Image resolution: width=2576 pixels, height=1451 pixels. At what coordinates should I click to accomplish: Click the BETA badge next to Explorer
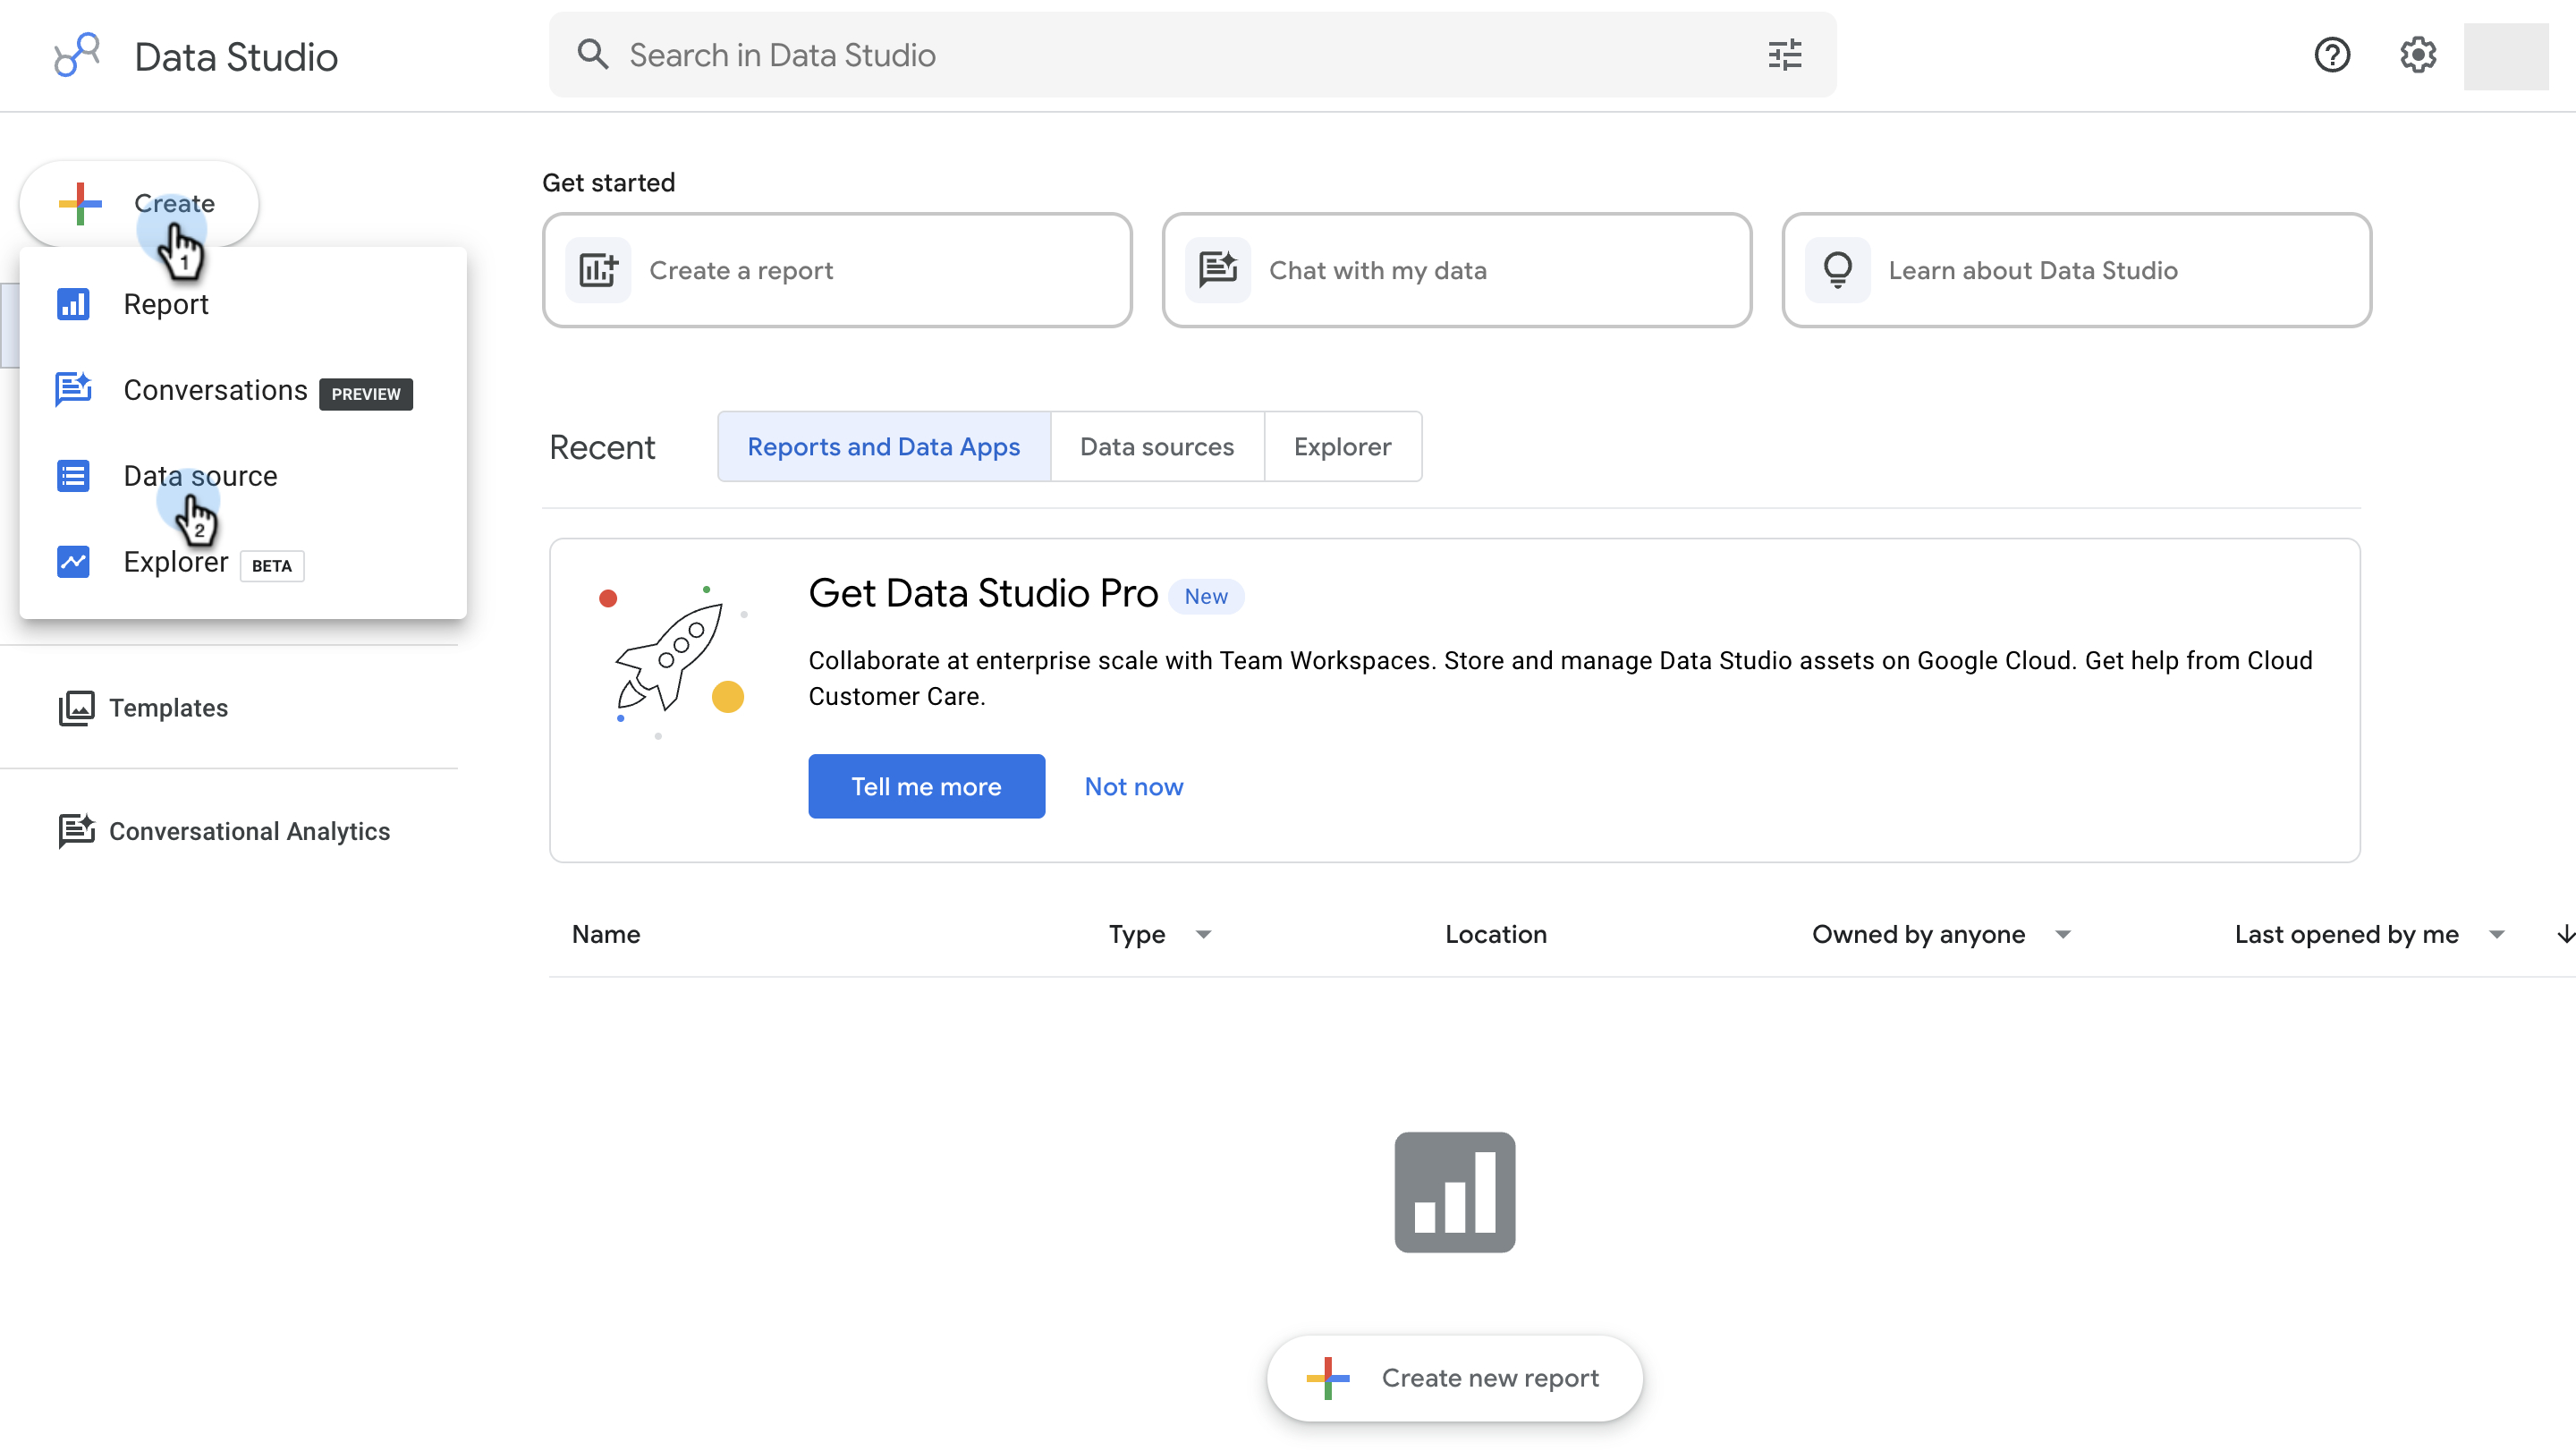272,566
